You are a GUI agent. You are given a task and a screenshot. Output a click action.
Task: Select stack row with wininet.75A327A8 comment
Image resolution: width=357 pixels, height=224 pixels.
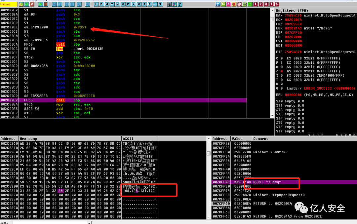tap(284, 152)
